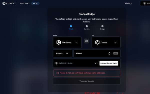
Task: Click the Crypto.org hexagon chain icon
Action: tap(59, 42)
